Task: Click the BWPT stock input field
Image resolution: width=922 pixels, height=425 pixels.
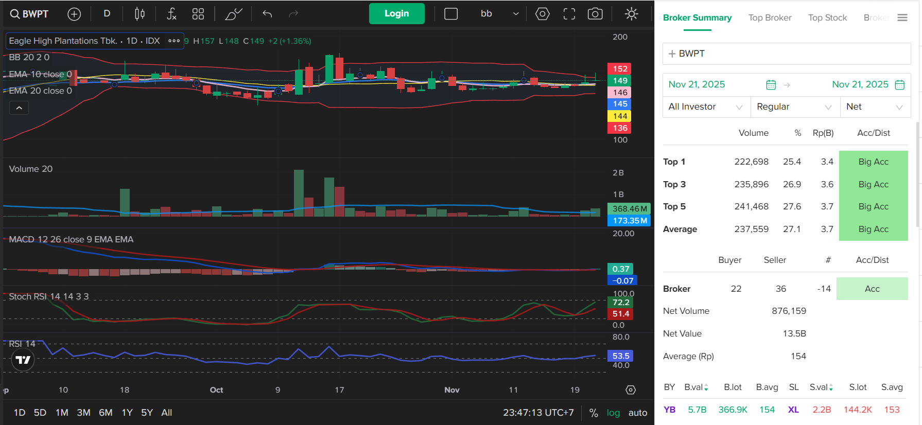Action: pyautogui.click(x=786, y=54)
